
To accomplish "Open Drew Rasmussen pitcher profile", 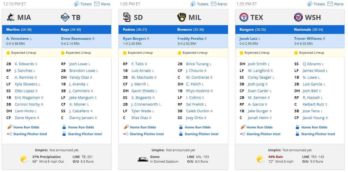I will point(76,39).
